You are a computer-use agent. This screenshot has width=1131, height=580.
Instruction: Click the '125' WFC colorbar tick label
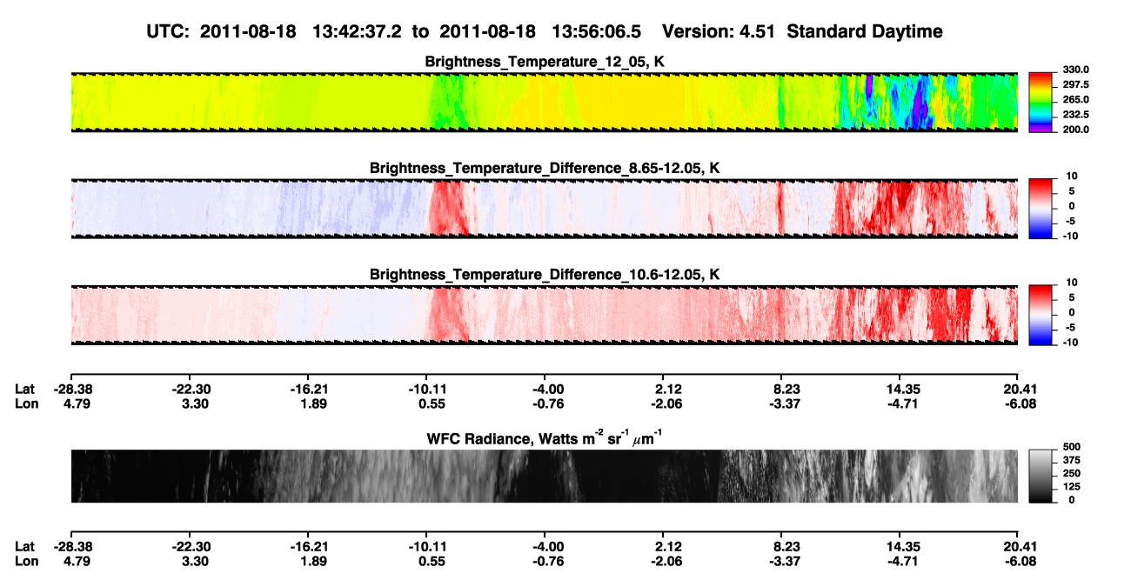[1071, 487]
